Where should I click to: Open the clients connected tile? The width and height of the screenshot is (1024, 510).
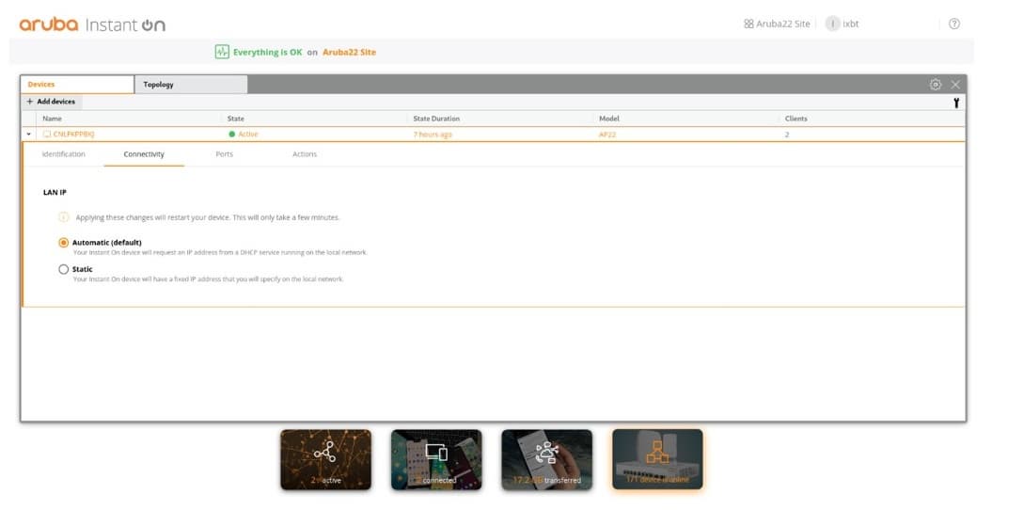pyautogui.click(x=436, y=459)
